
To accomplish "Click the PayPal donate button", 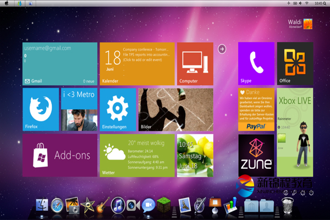I will (256, 127).
